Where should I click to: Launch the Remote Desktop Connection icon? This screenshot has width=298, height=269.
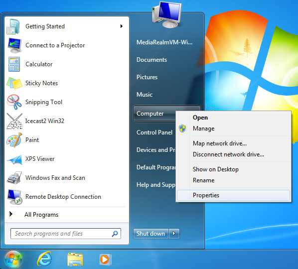pyautogui.click(x=14, y=197)
